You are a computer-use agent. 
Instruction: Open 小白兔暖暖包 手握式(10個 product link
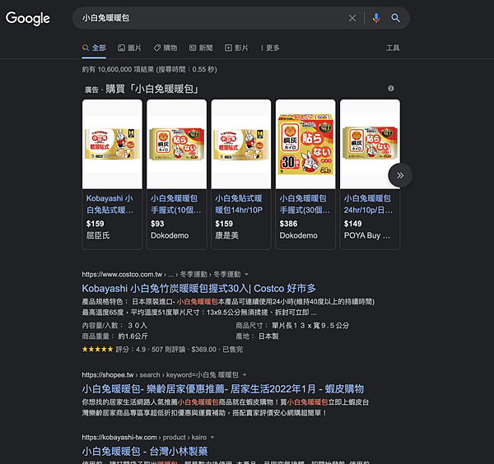pos(176,204)
